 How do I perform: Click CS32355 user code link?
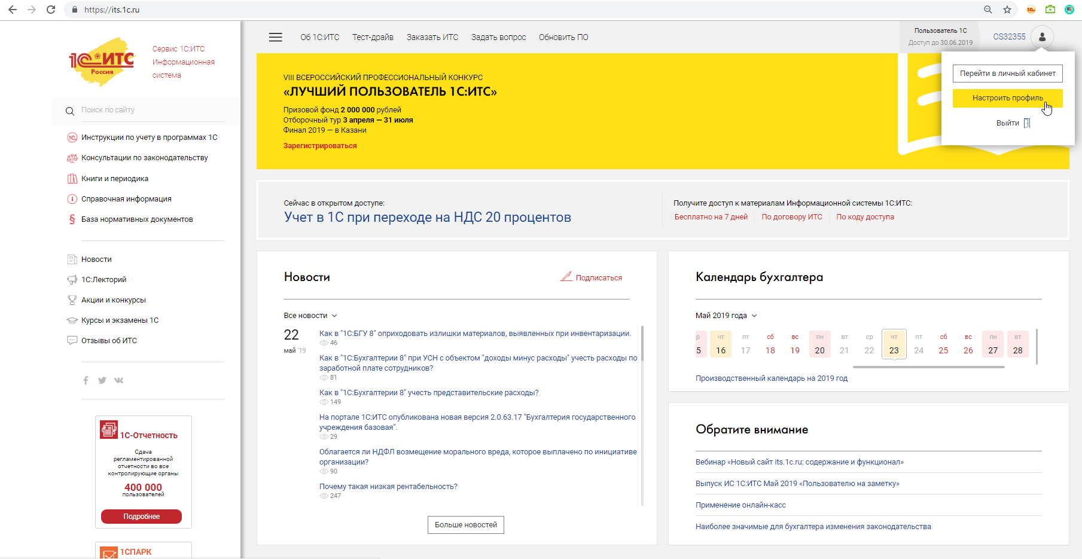(x=1009, y=36)
